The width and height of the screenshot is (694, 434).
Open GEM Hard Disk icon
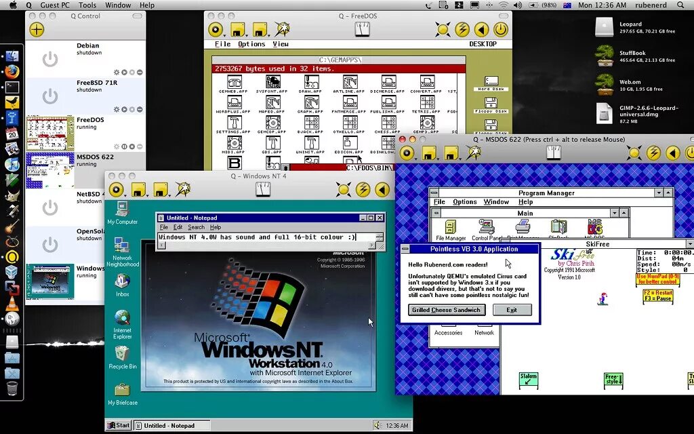491,83
